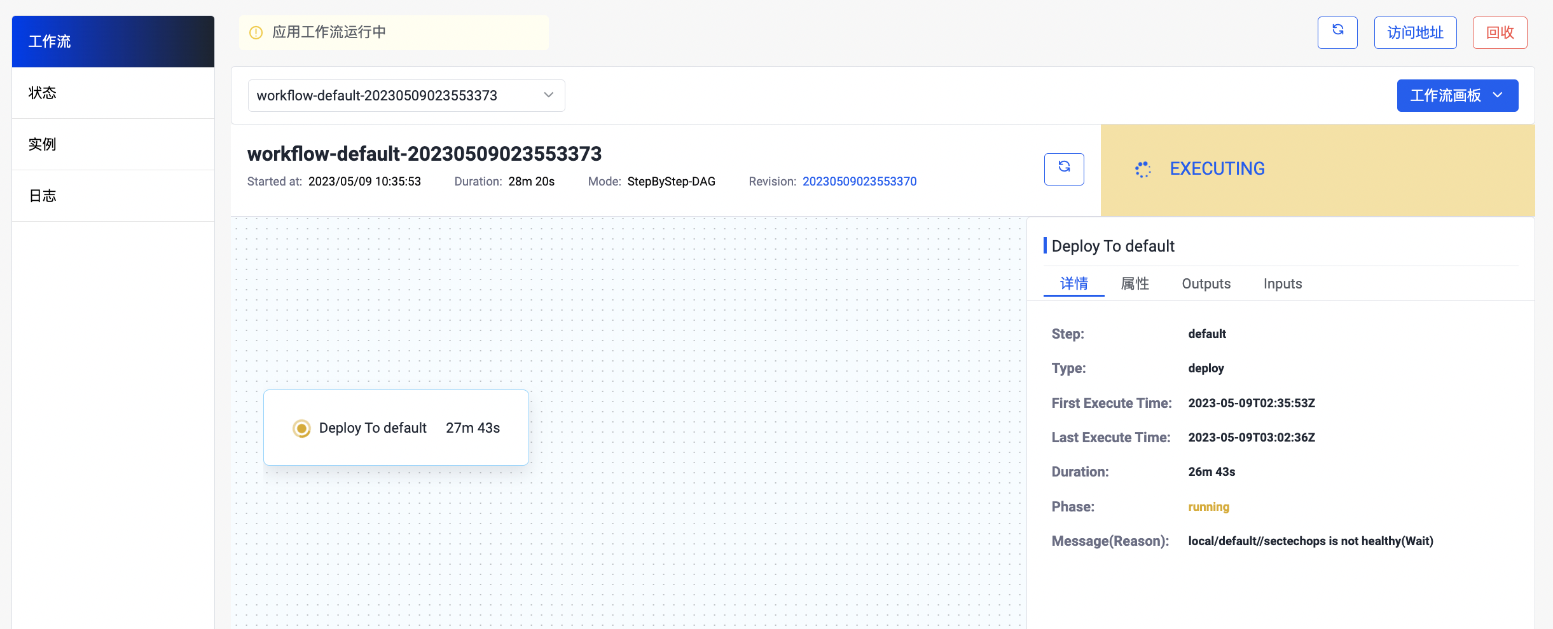Switch to the Outputs tab
1553x629 pixels.
pos(1206,283)
